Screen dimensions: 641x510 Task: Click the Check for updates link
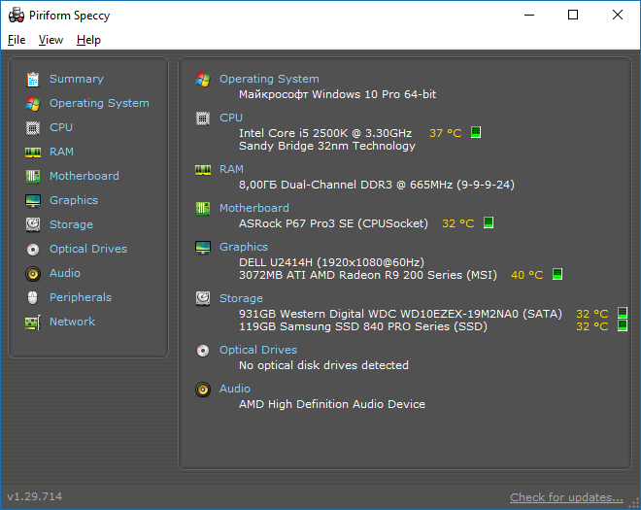(x=566, y=497)
